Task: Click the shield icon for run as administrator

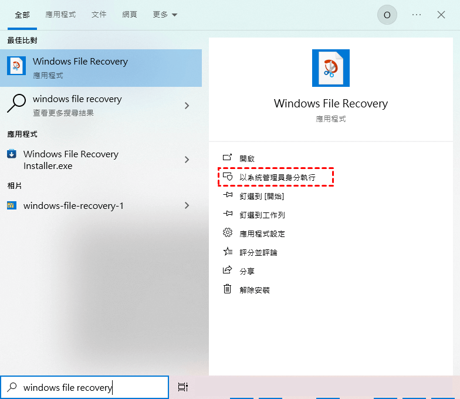Action: [228, 176]
